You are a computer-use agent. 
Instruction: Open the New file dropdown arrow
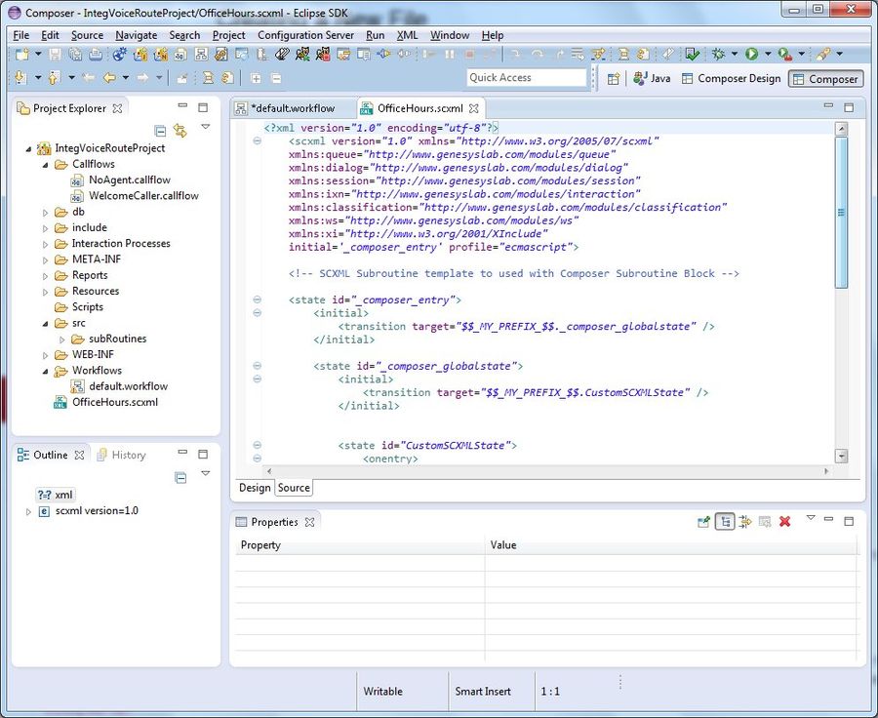coord(38,54)
